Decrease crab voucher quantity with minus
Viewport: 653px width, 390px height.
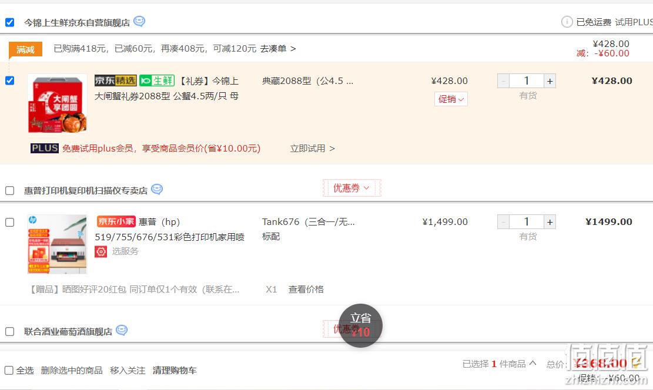coord(503,80)
